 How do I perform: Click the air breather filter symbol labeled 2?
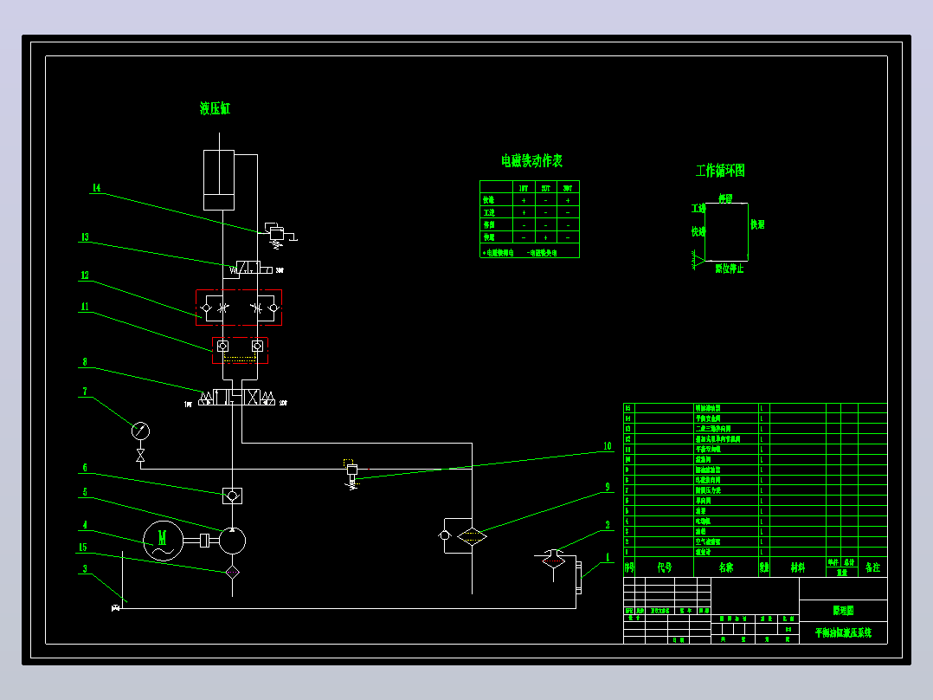tap(553, 560)
